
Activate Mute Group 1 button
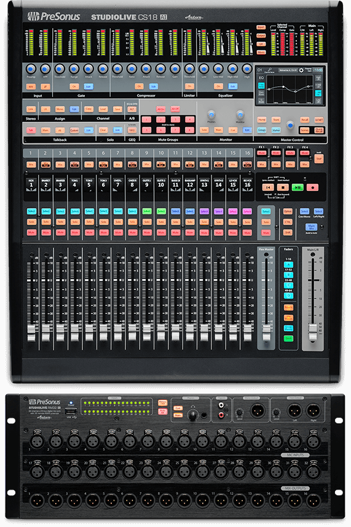(x=146, y=120)
